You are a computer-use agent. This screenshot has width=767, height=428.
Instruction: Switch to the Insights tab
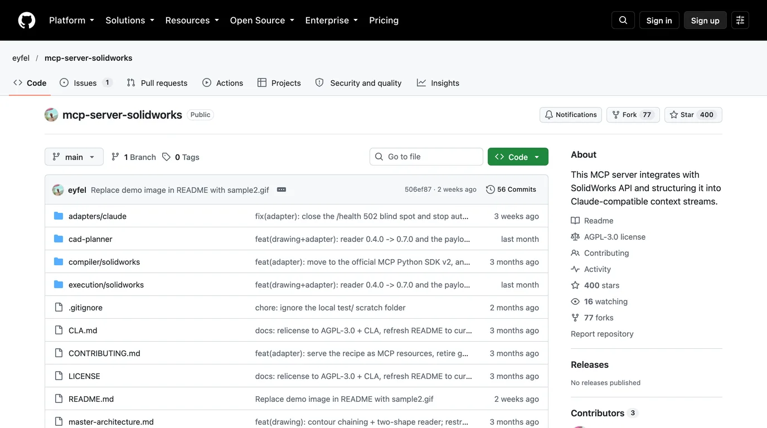[x=438, y=82]
